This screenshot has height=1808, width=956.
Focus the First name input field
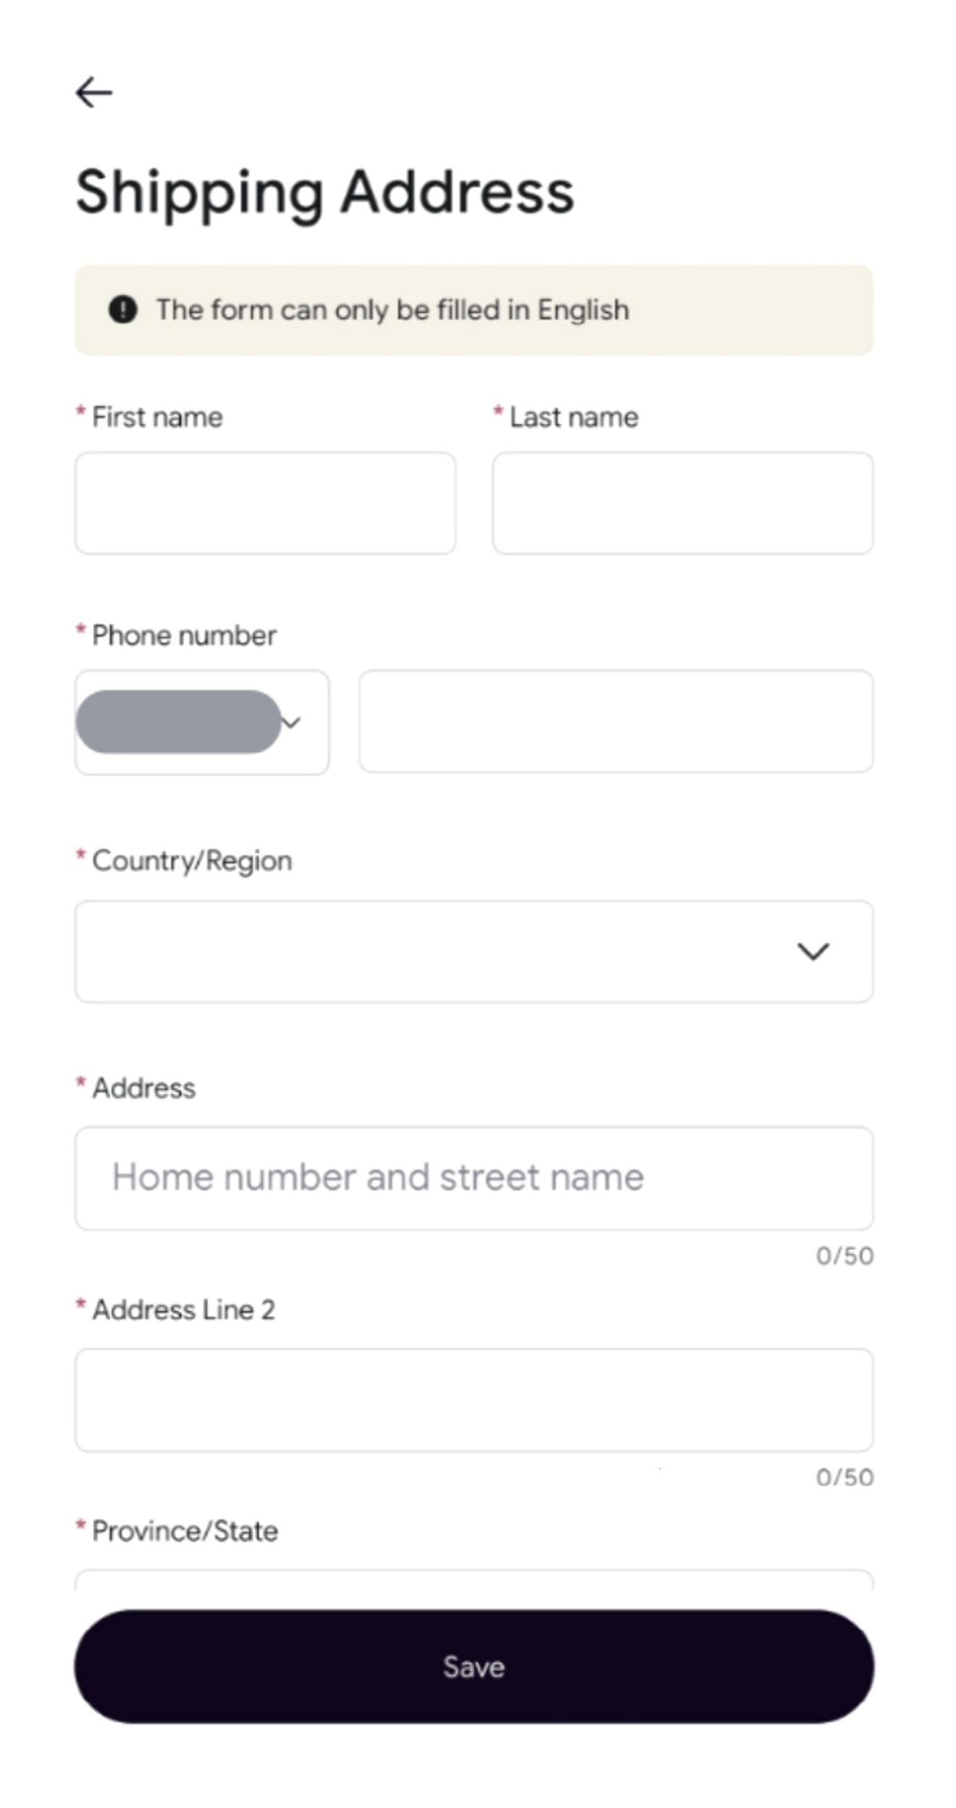coord(265,503)
